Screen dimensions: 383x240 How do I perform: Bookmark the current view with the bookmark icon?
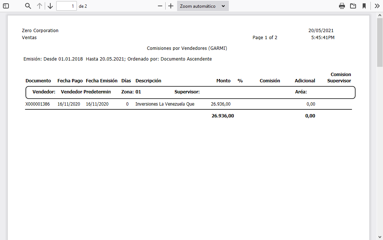(365, 6)
